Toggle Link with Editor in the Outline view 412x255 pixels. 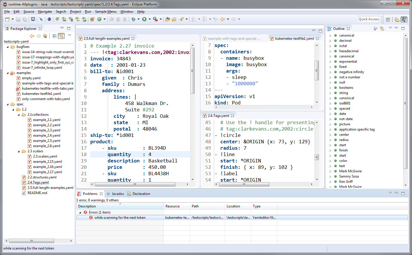coord(382,28)
